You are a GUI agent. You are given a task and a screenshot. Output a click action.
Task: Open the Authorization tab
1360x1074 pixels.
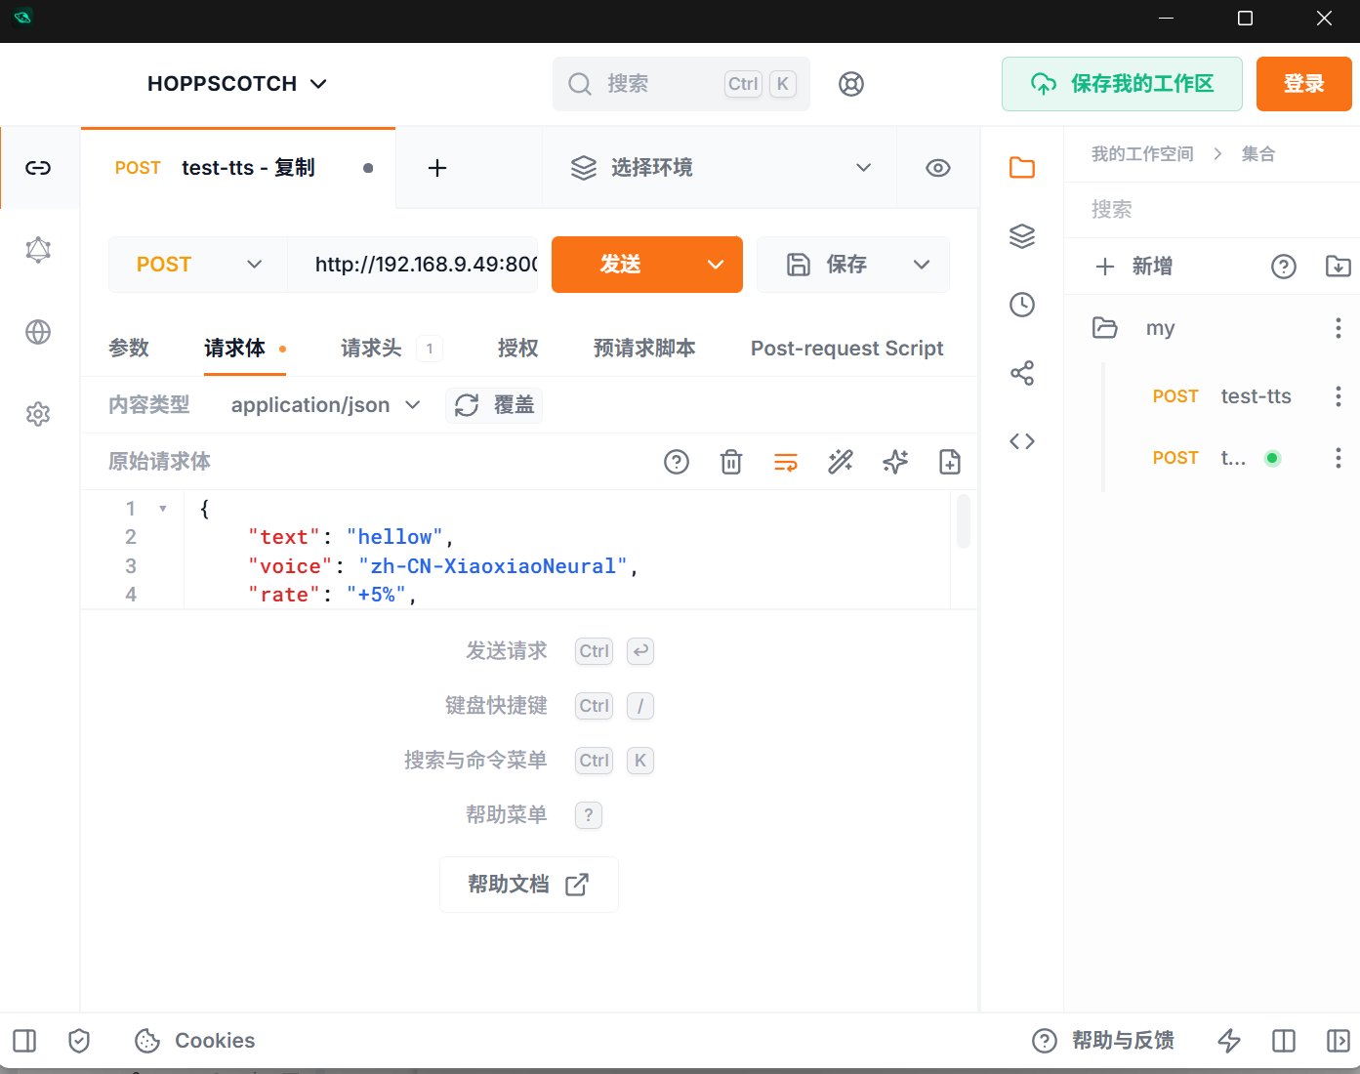click(x=517, y=349)
